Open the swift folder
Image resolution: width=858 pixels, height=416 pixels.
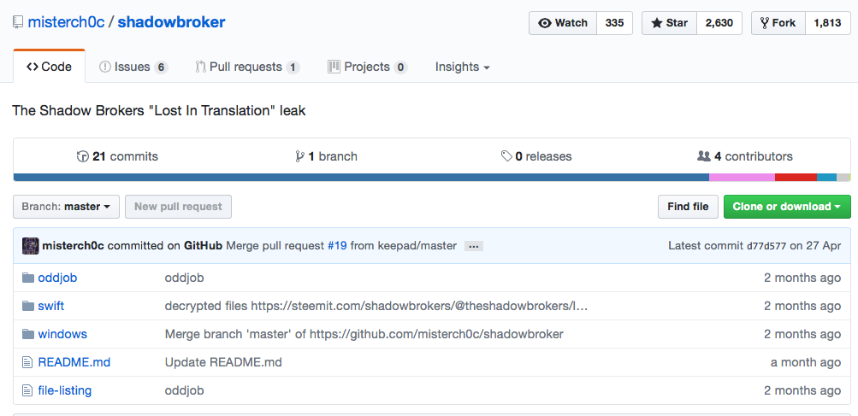coord(50,306)
